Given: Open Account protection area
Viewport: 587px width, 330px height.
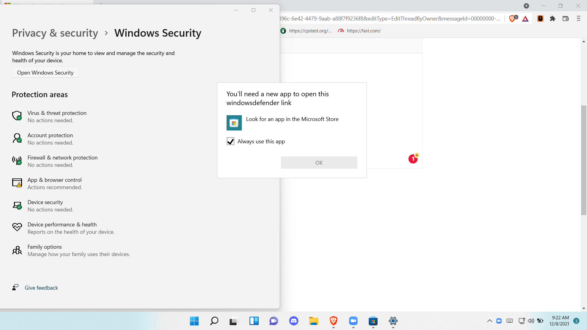Looking at the screenshot, I should point(43,139).
